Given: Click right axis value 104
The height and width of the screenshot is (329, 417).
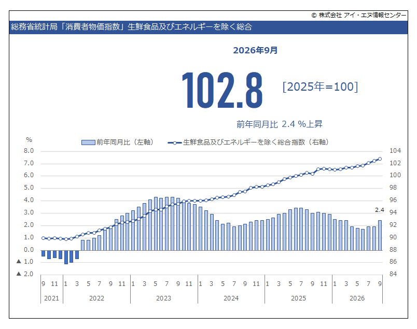Looking at the screenshot, I should 395,151.
